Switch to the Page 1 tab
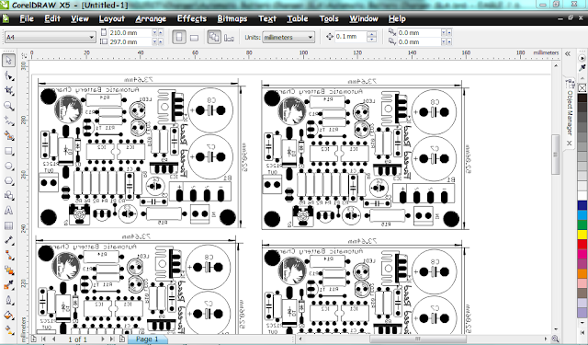This screenshot has height=345, width=588. tap(147, 339)
